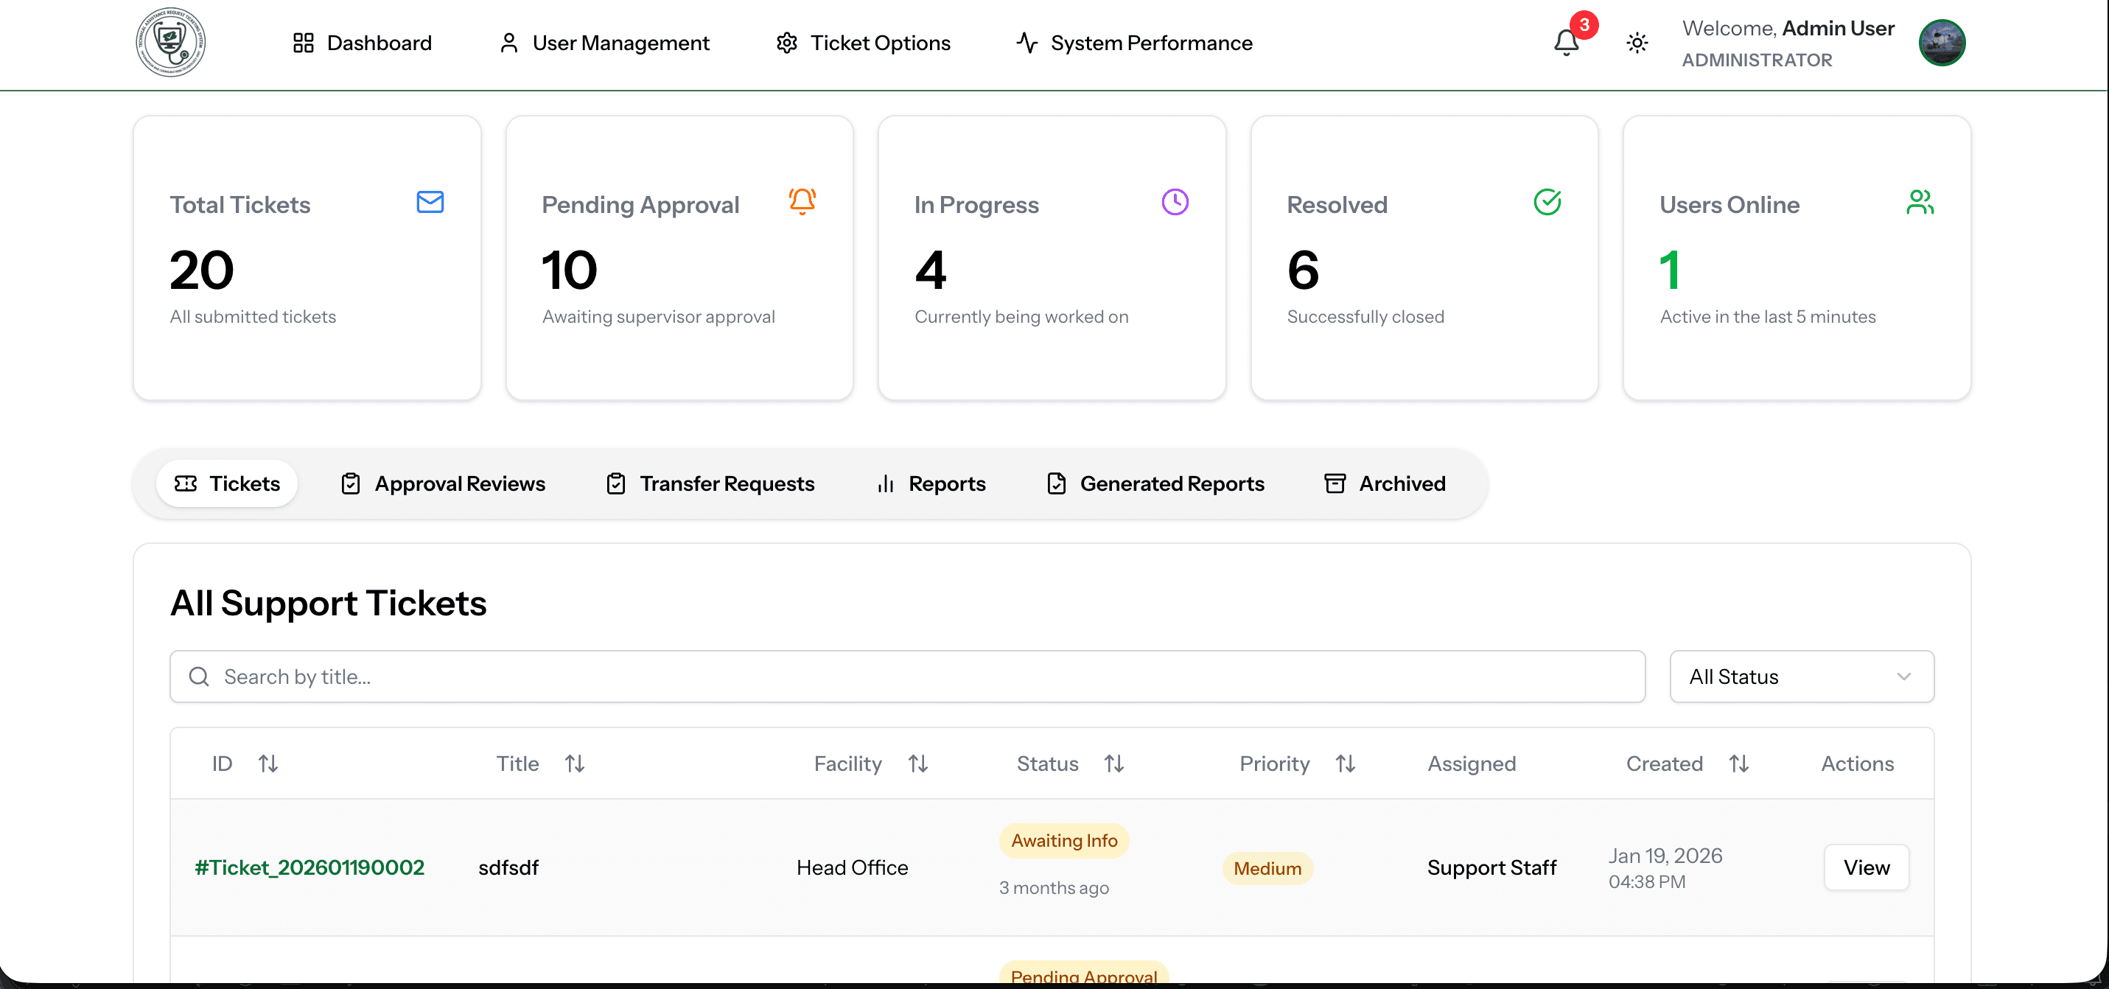
Task: Click the Total Tickets envelope icon
Action: click(x=430, y=202)
